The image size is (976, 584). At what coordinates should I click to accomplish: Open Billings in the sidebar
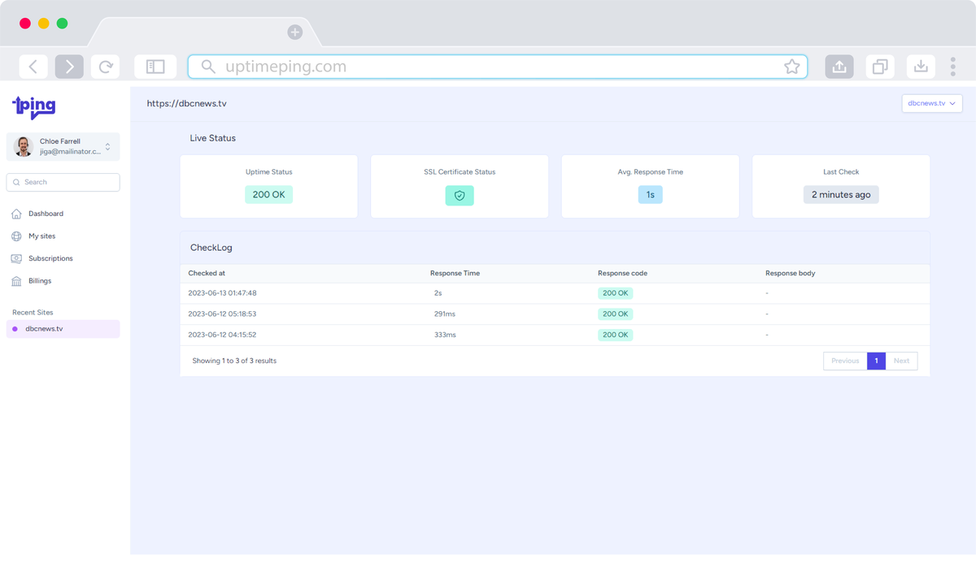(40, 281)
